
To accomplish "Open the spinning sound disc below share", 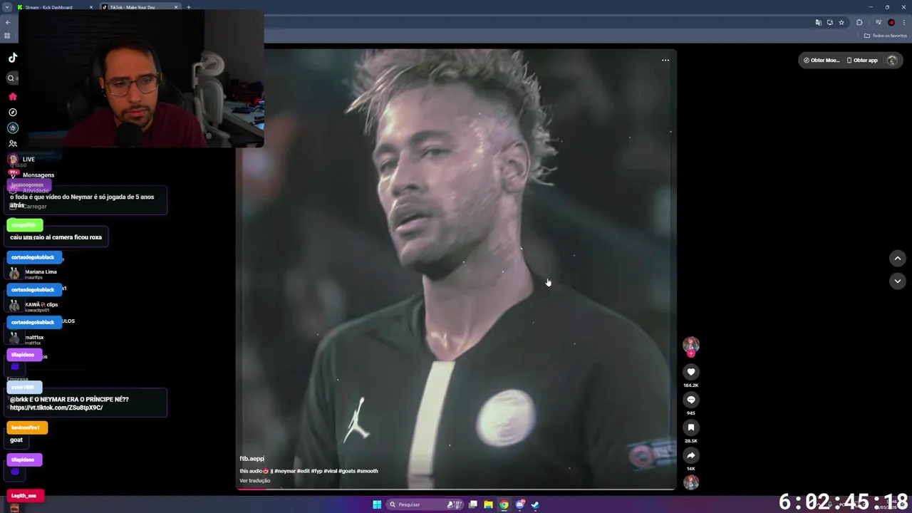I will [690, 482].
